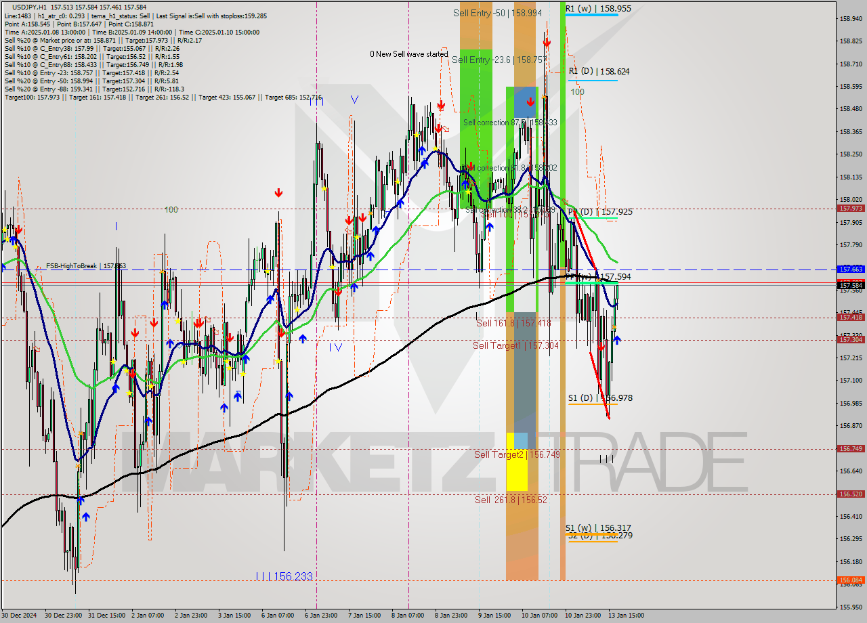
Task: Select the 'Sell Target1 | 157.304' label
Action: pyautogui.click(x=515, y=345)
